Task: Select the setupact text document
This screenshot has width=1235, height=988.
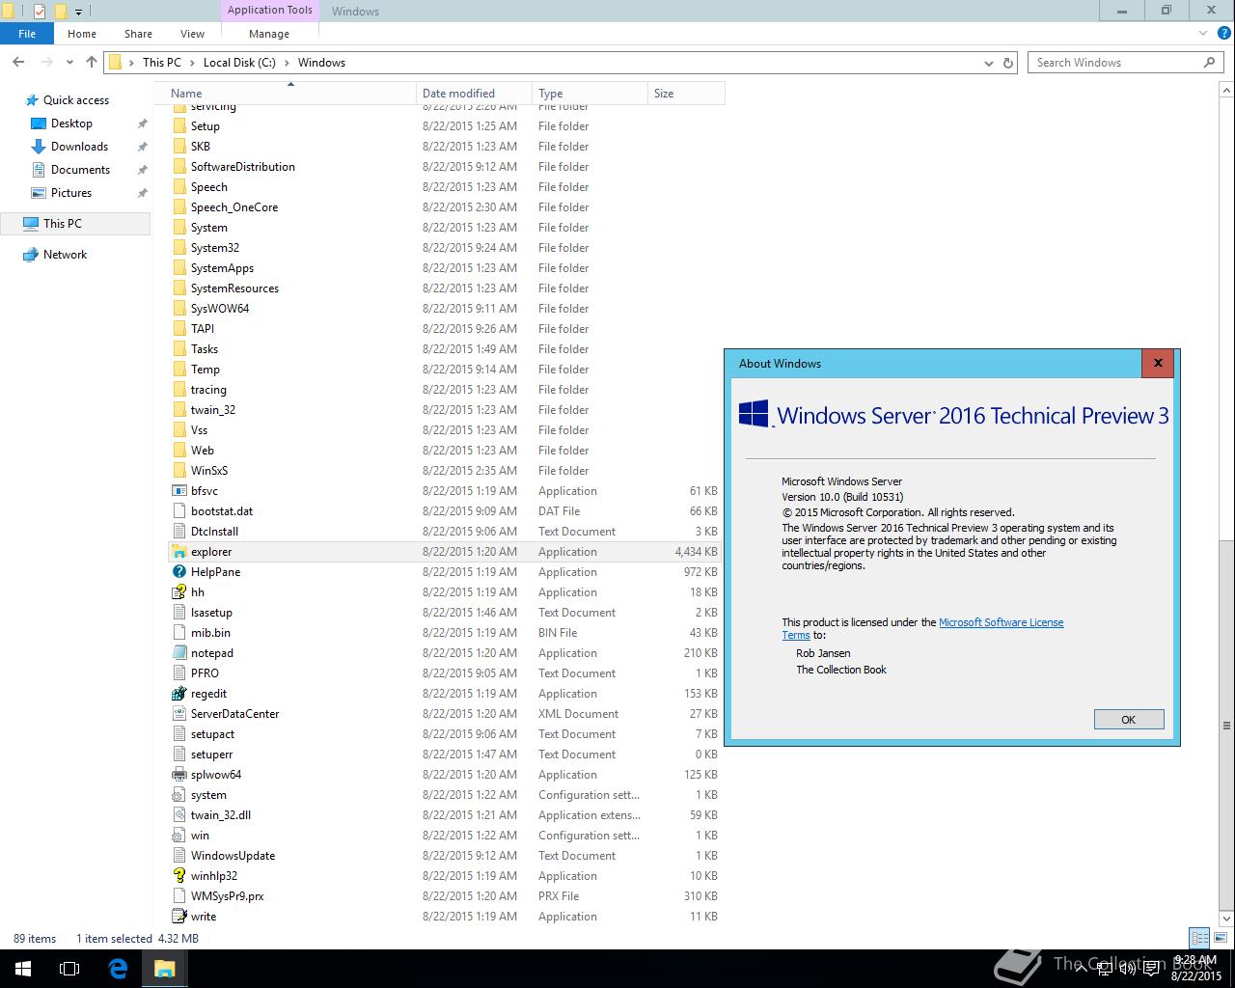Action: click(444, 734)
